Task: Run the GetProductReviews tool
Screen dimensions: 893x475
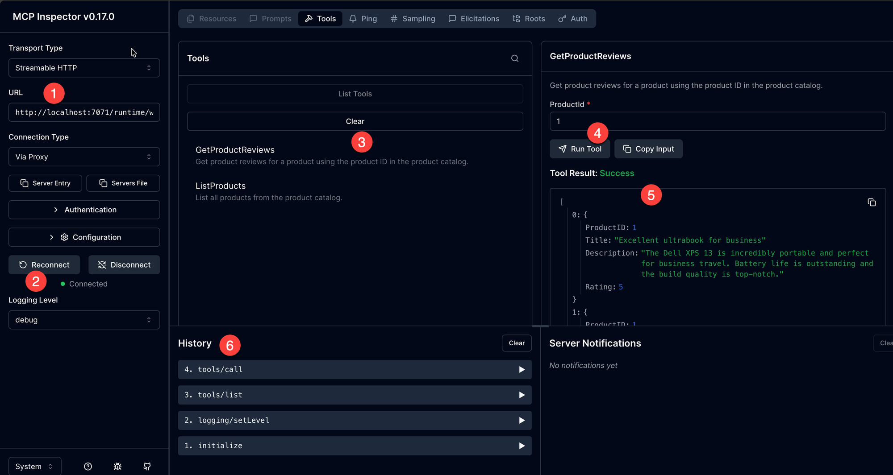Action: pyautogui.click(x=580, y=149)
